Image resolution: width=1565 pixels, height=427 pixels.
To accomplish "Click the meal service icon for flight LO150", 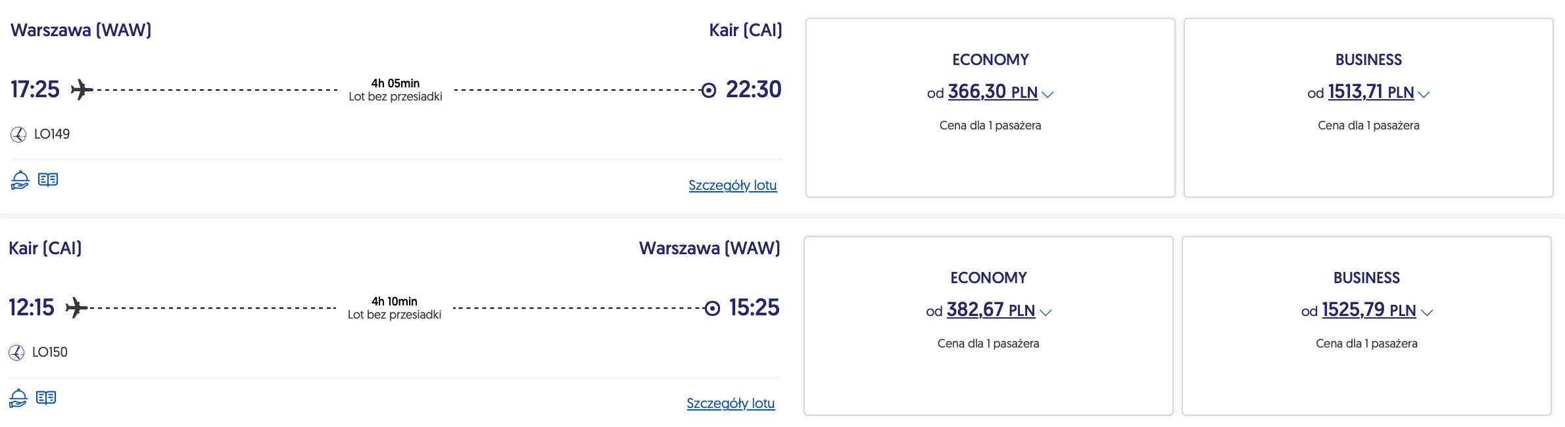I will [18, 398].
